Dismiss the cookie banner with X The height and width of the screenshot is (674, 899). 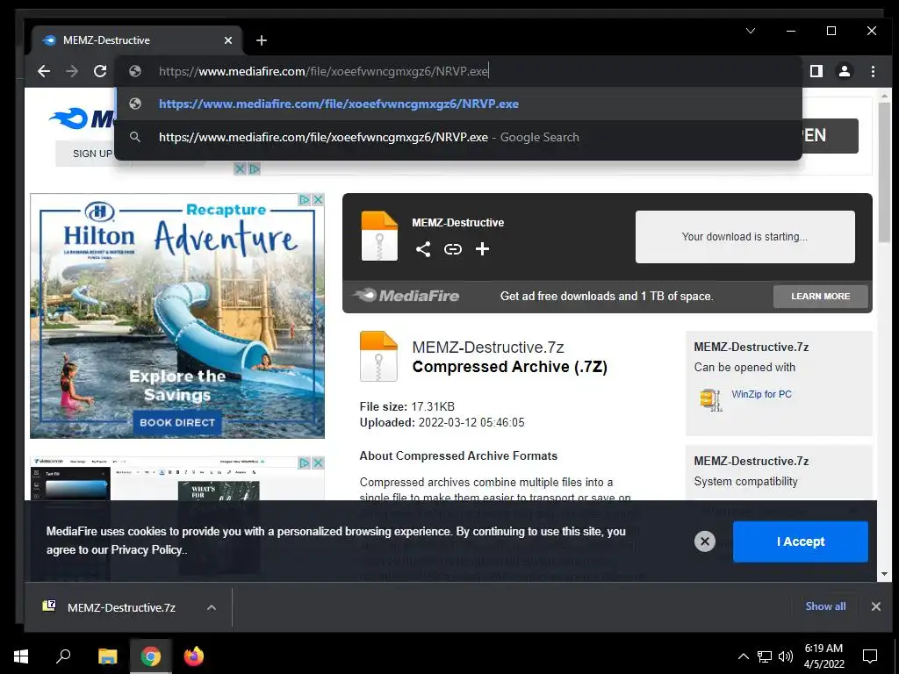[705, 541]
